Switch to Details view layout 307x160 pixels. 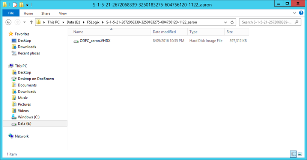tap(293, 154)
